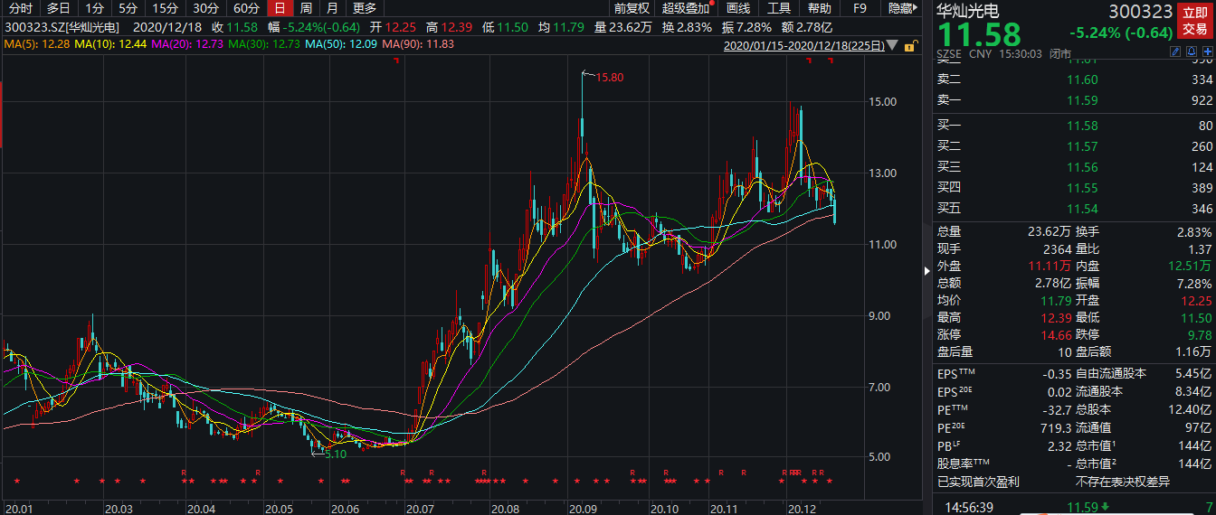The height and width of the screenshot is (515, 1216).
Task: Click the 2020/01/15-2020/12/18 date range
Action: coord(804,45)
